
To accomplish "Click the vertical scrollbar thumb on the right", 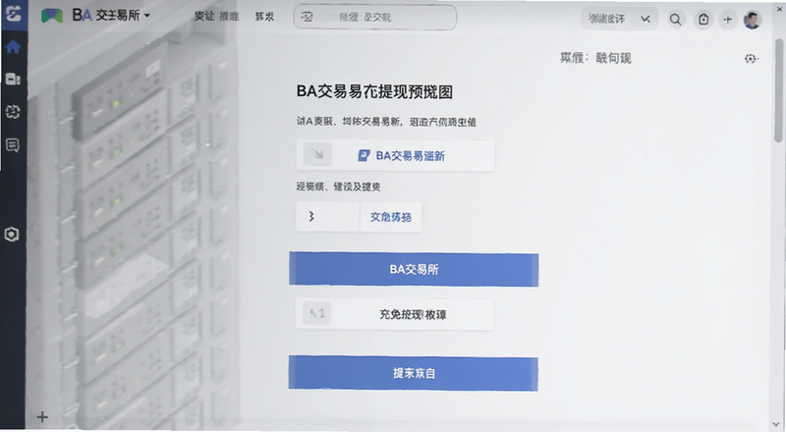I will pos(778,90).
